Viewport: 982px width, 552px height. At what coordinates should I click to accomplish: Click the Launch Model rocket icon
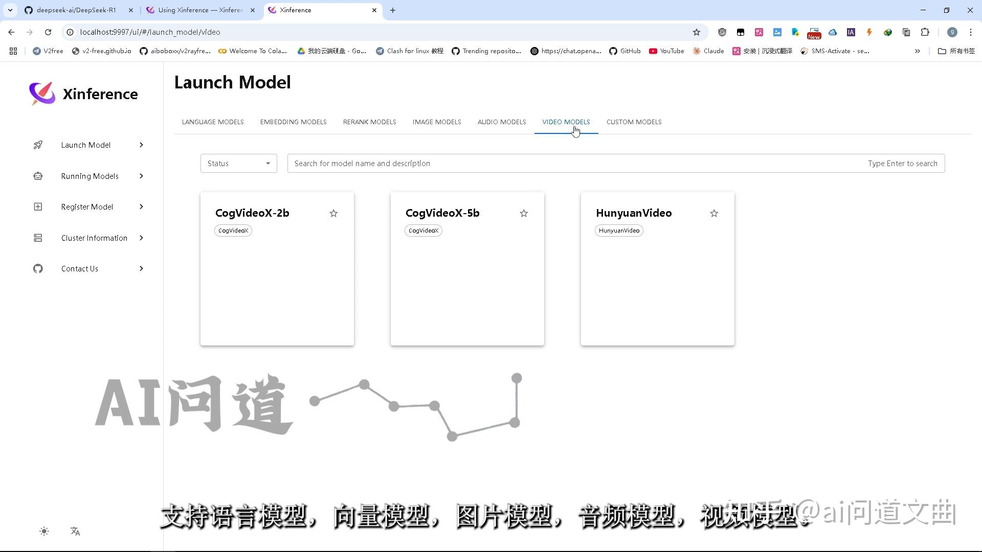[x=38, y=145]
